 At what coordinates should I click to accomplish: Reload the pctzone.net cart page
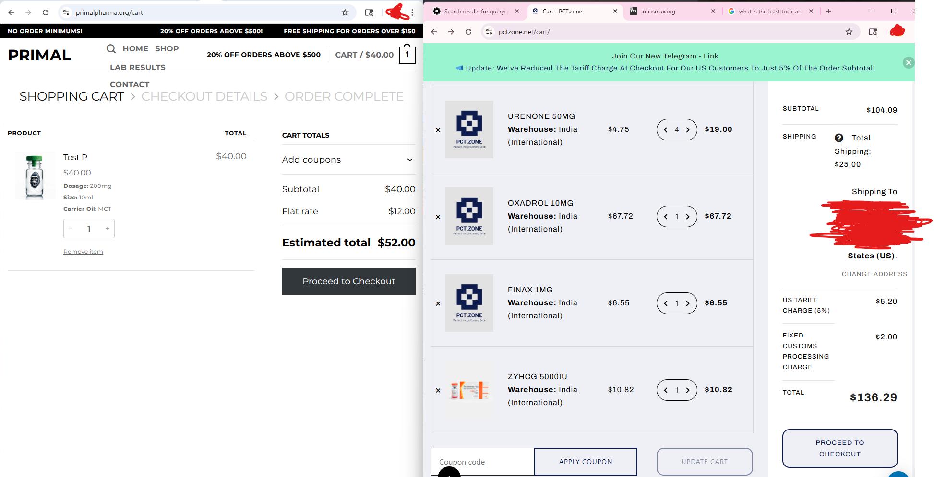(468, 32)
